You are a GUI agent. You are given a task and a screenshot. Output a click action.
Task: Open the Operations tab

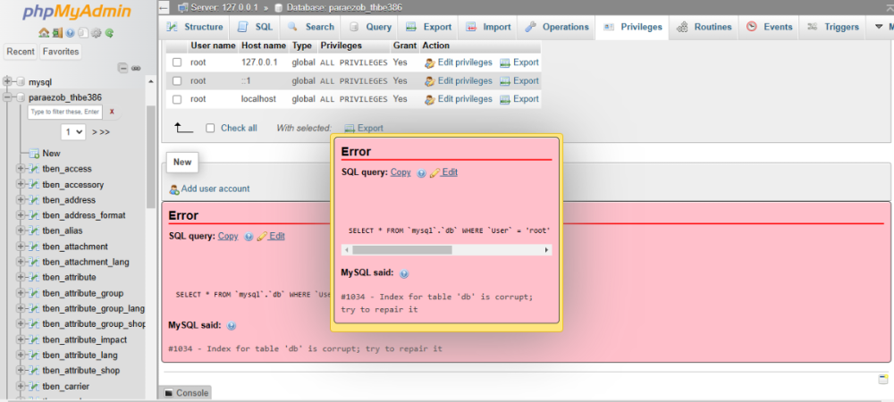point(557,27)
